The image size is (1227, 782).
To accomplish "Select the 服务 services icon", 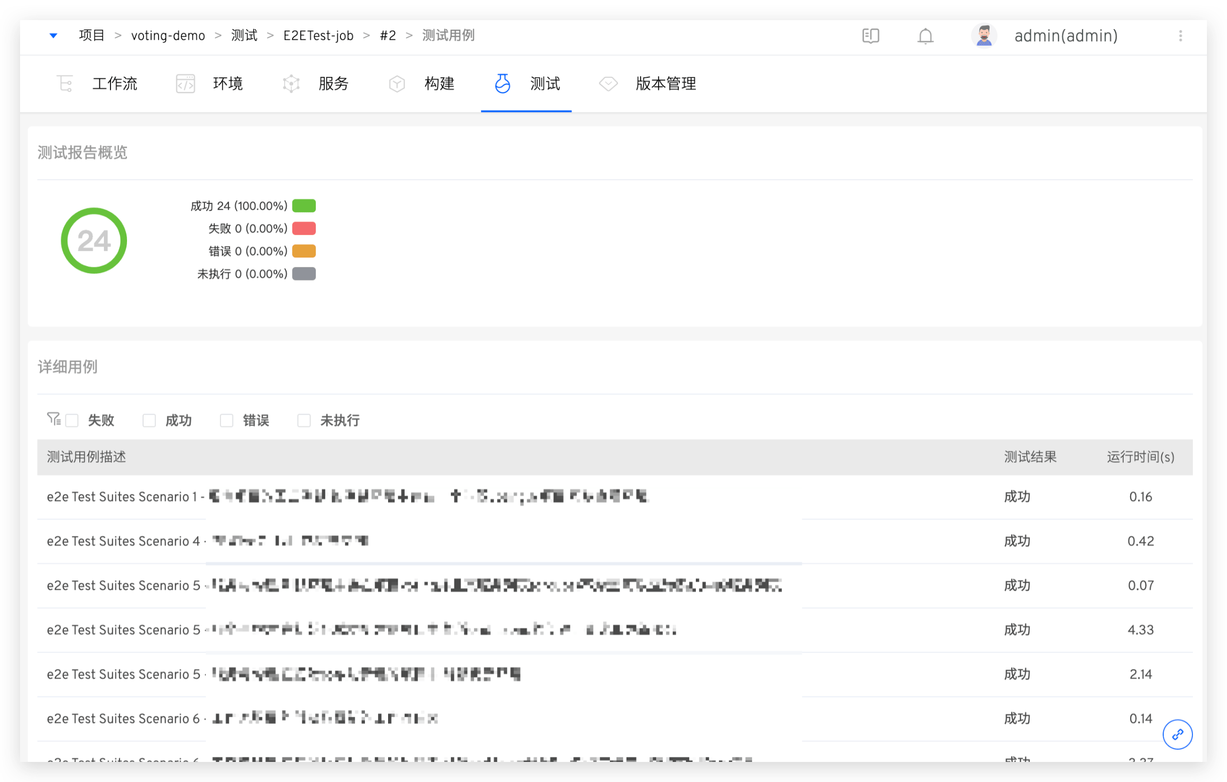I will pos(291,83).
